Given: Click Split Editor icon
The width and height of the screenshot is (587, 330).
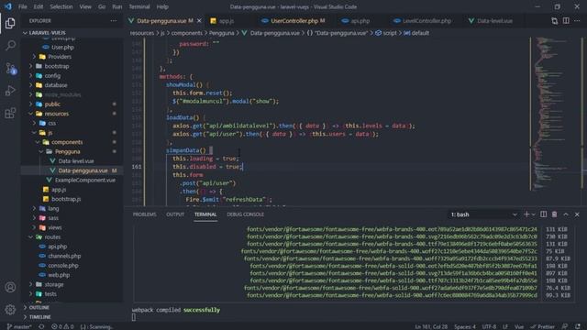Looking at the screenshot, I should point(566,21).
